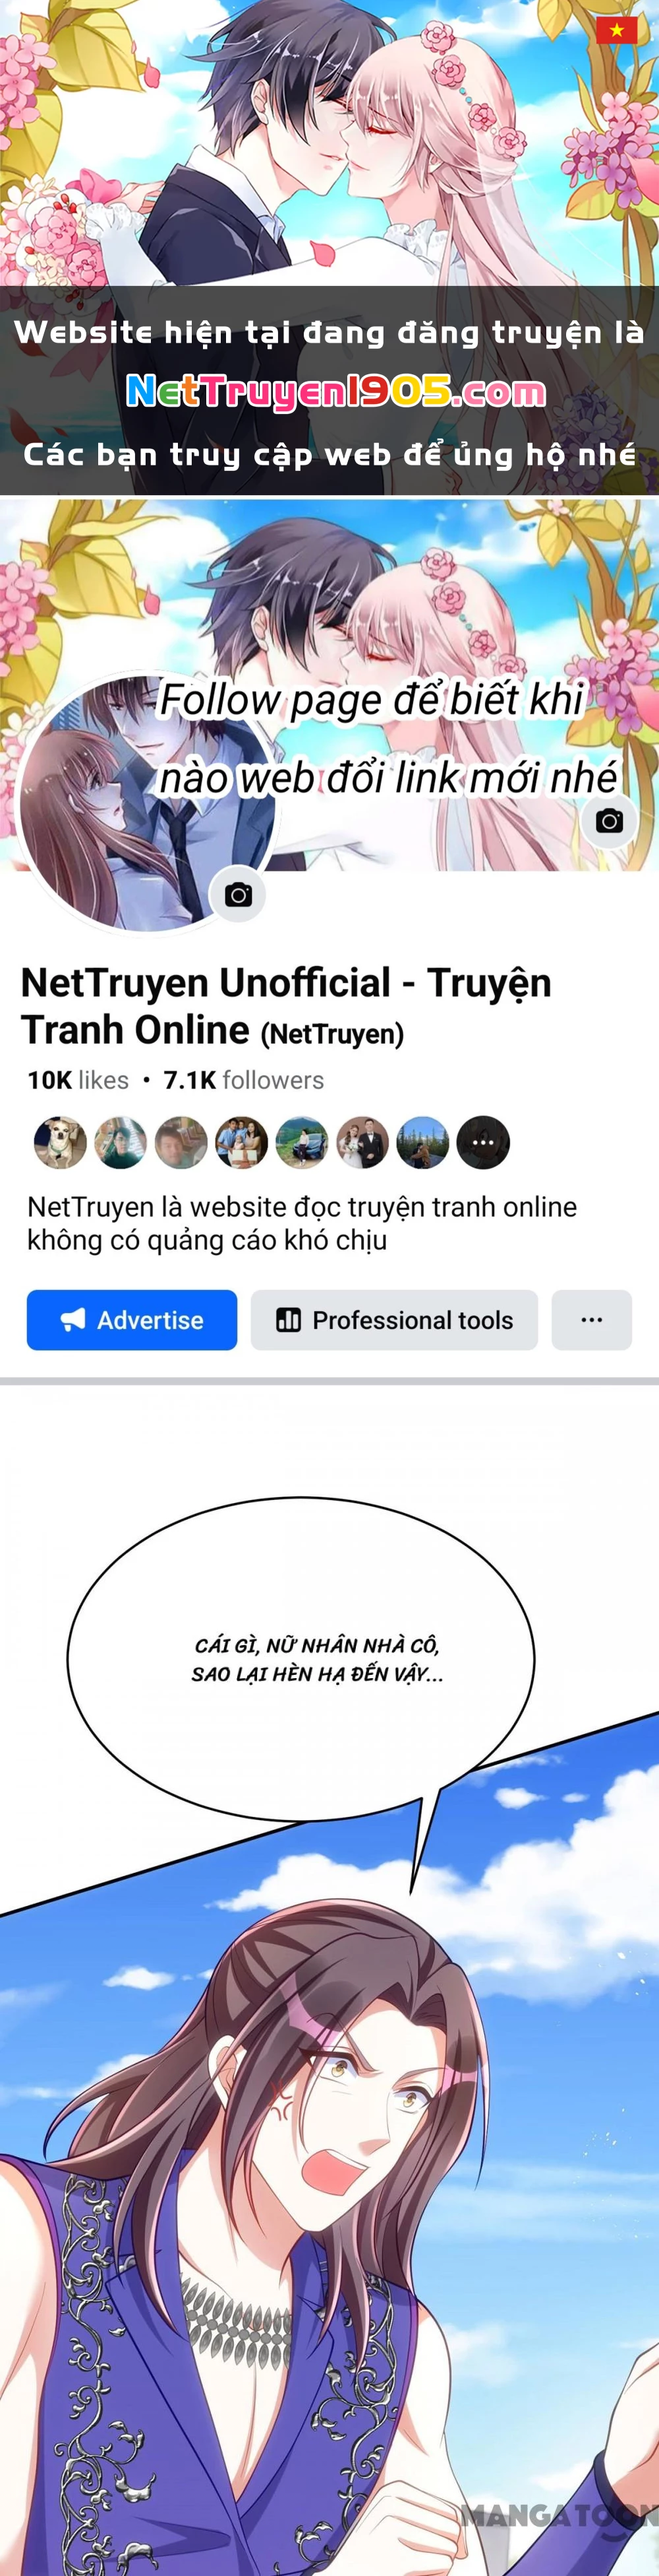The width and height of the screenshot is (659, 2576).
Task: Open the round profile picture
Action: (x=147, y=803)
